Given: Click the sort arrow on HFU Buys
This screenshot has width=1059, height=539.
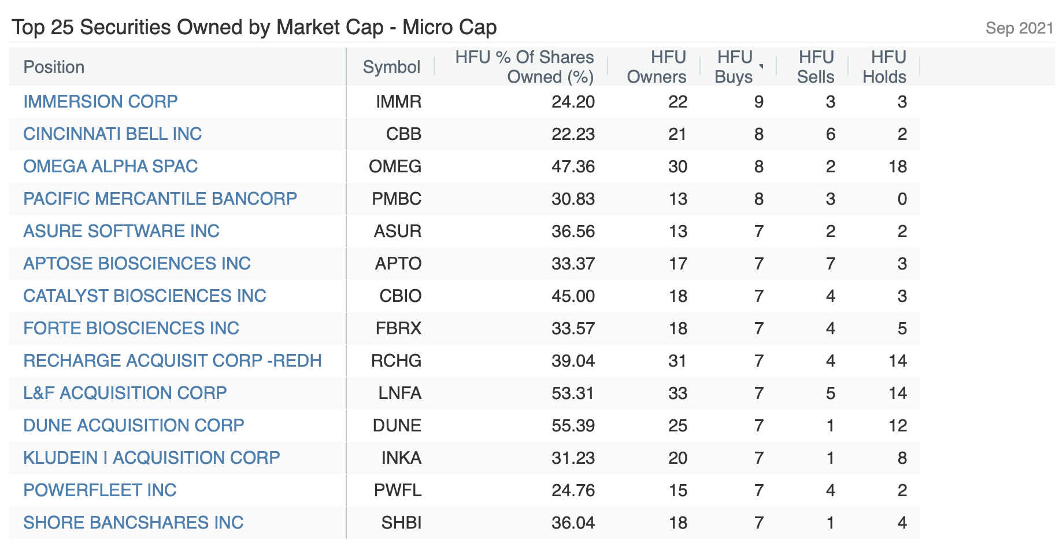Looking at the screenshot, I should [761, 67].
